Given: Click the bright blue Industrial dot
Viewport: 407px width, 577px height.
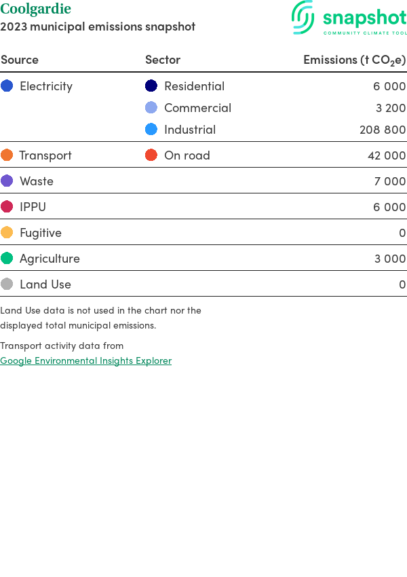Looking at the screenshot, I should click(x=151, y=130).
